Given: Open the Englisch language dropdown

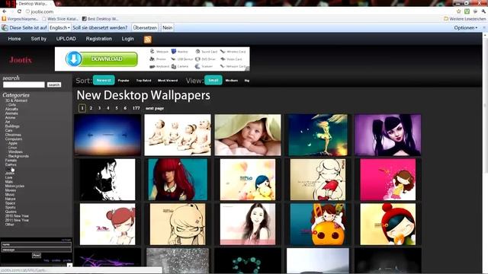Looking at the screenshot, I should point(59,27).
